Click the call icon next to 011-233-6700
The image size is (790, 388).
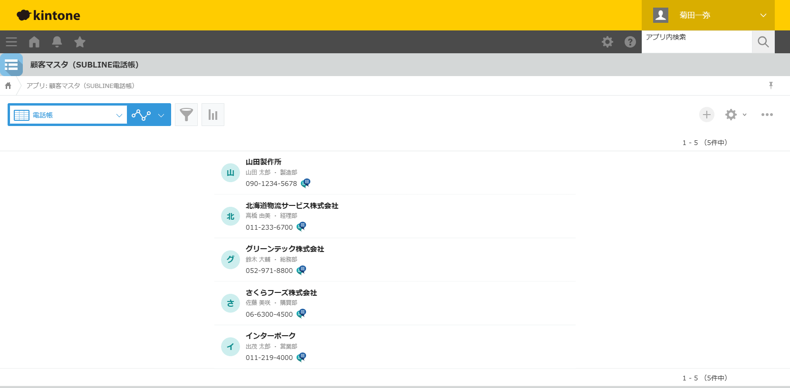click(301, 227)
